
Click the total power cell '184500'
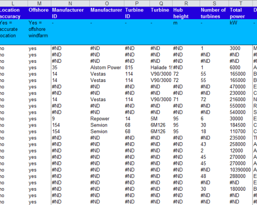[x=240, y=125]
